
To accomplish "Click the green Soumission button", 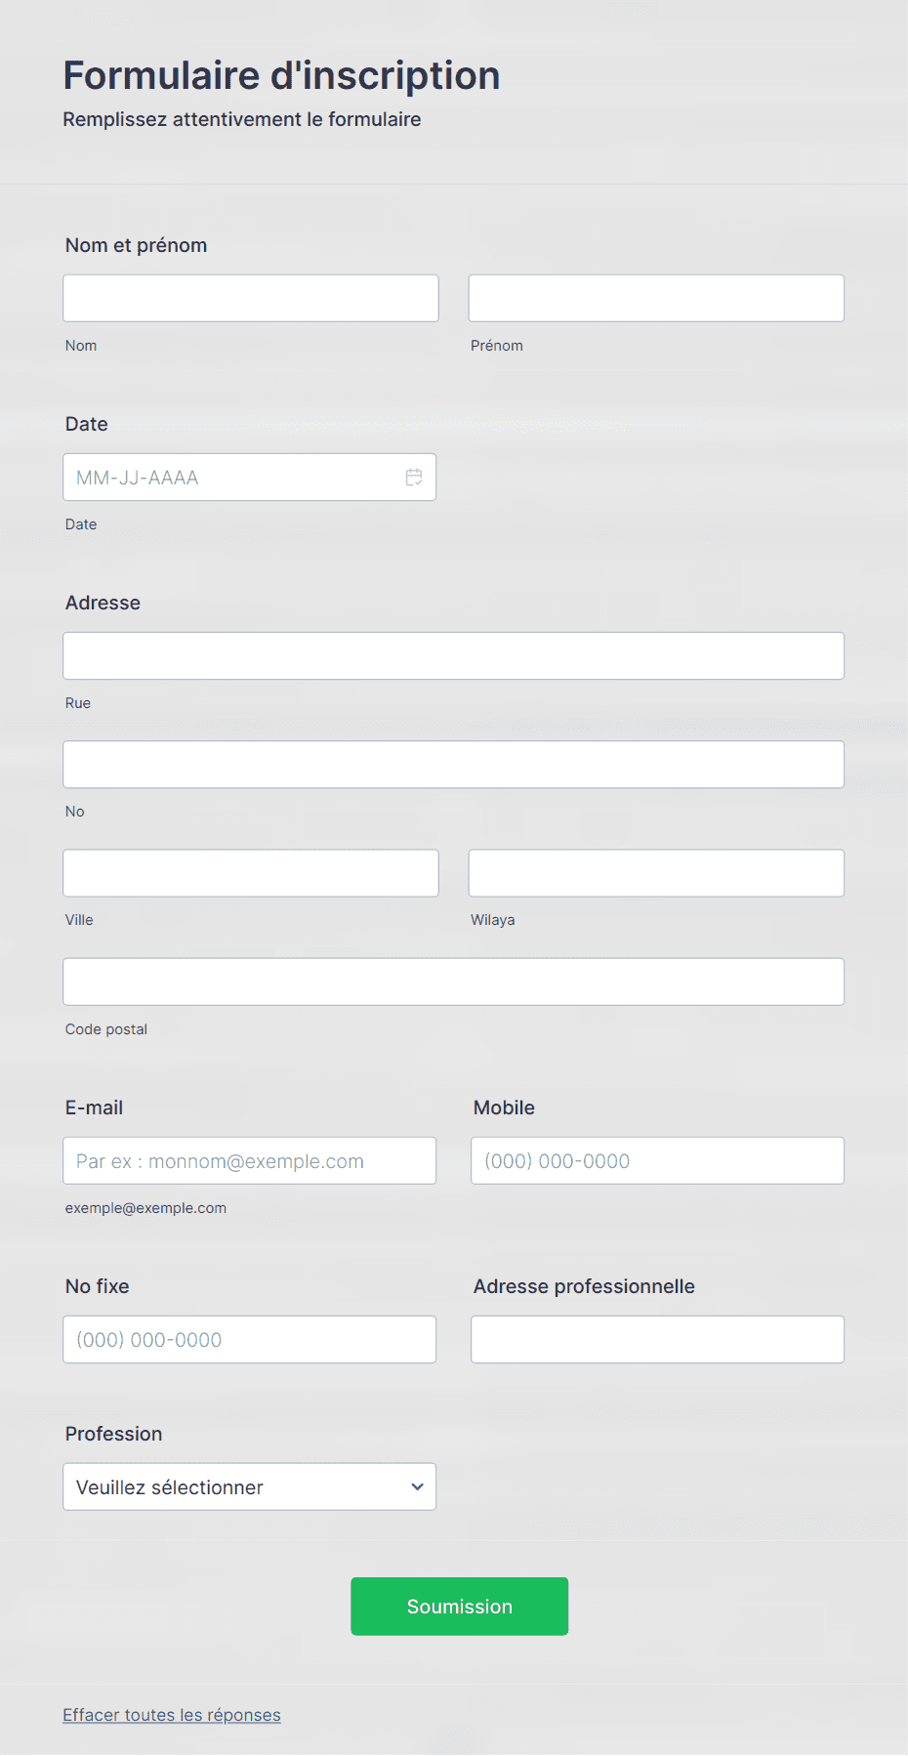I will pos(459,1607).
